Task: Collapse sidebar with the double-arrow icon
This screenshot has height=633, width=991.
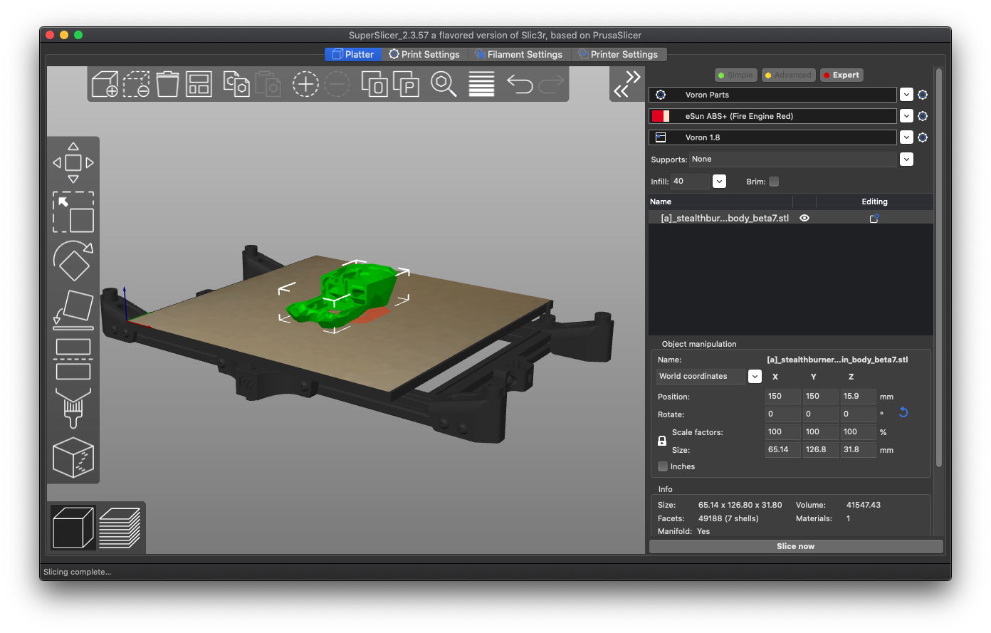Action: click(x=627, y=84)
